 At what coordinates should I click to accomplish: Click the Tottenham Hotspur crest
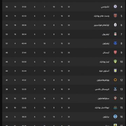pos(115,25)
